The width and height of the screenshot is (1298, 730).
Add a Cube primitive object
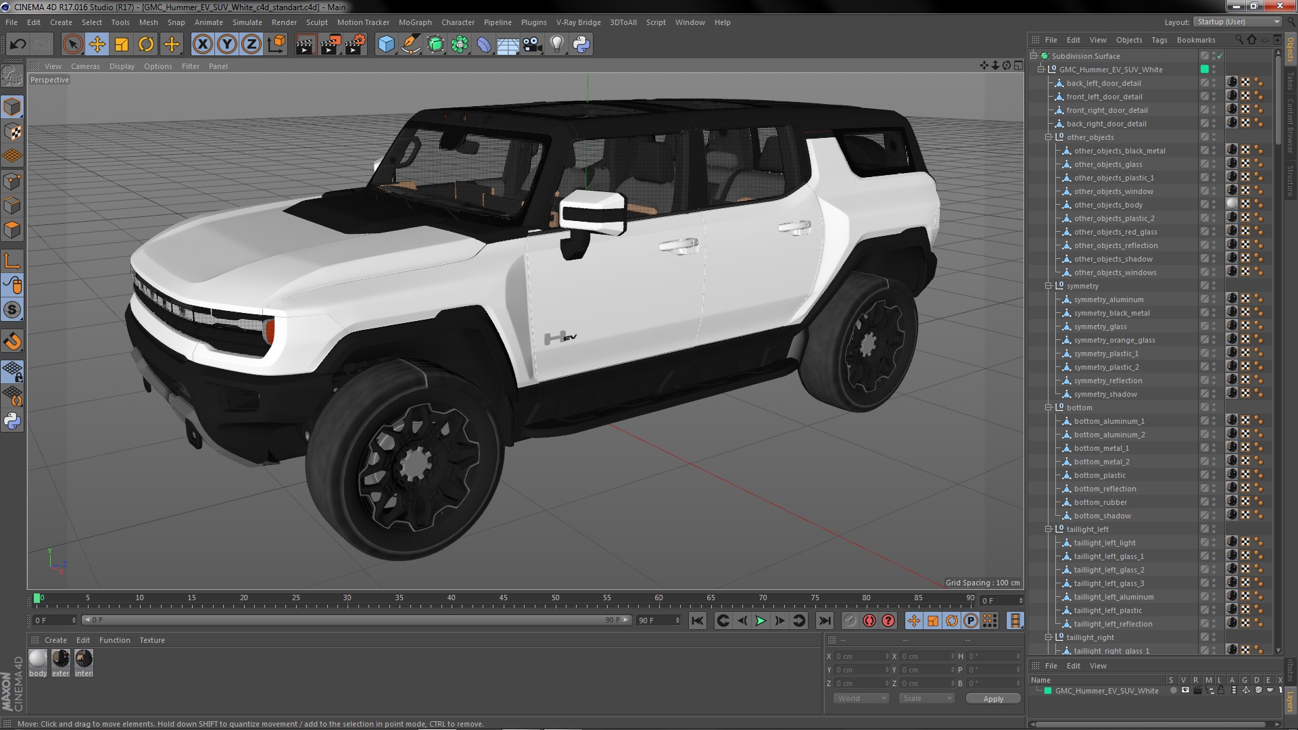coord(386,45)
